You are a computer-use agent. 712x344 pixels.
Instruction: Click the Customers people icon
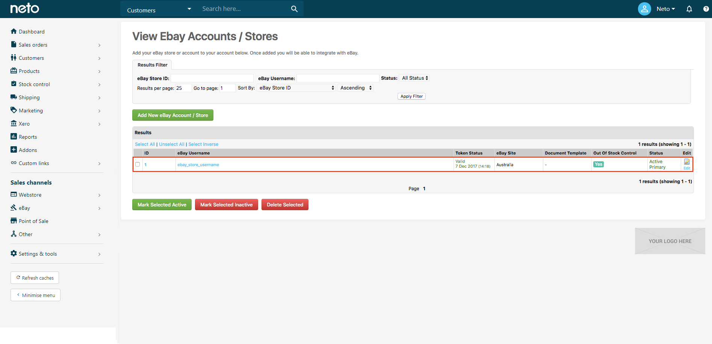tap(14, 58)
